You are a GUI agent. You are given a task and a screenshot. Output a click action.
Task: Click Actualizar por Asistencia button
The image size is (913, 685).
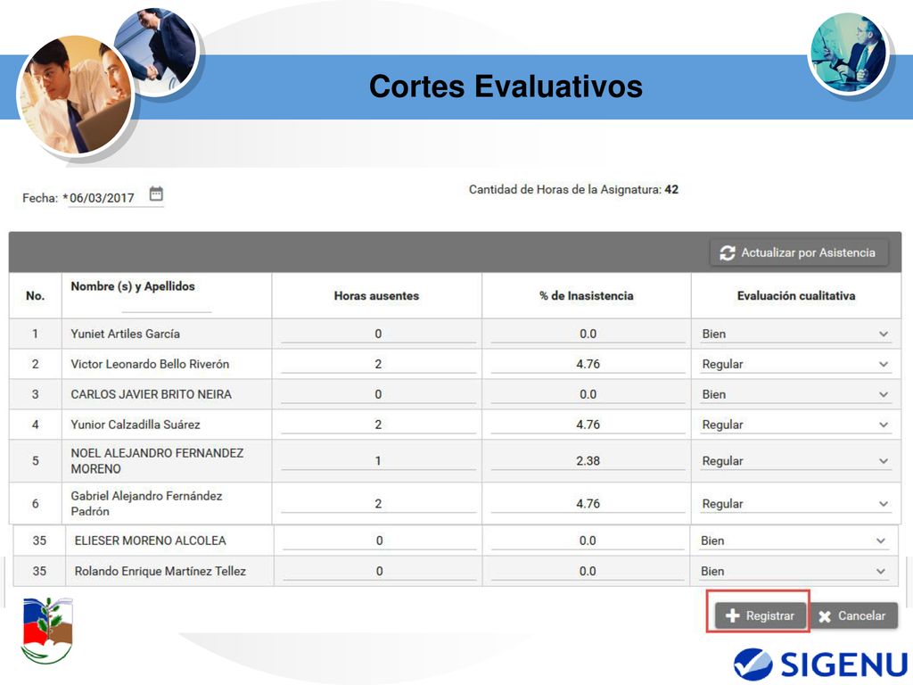(799, 252)
